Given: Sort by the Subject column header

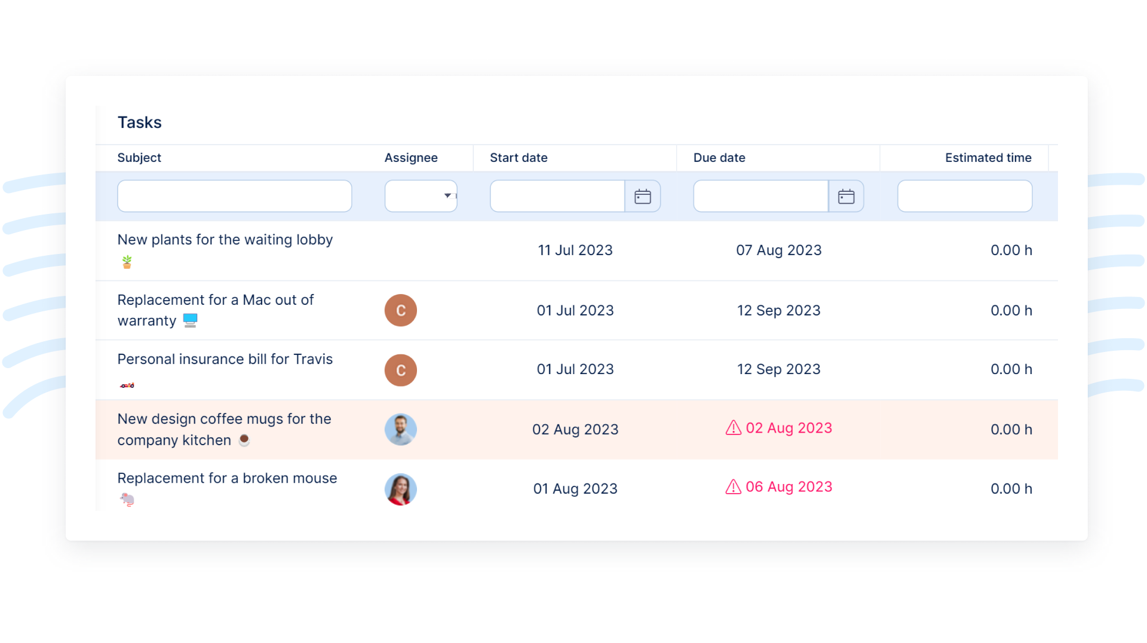Looking at the screenshot, I should (x=139, y=158).
